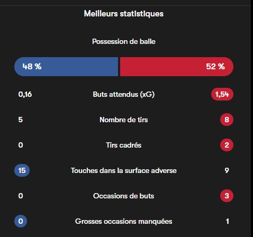253x237 pixels.
Task: Select the red 52 % possession bar
Action: 177,67
